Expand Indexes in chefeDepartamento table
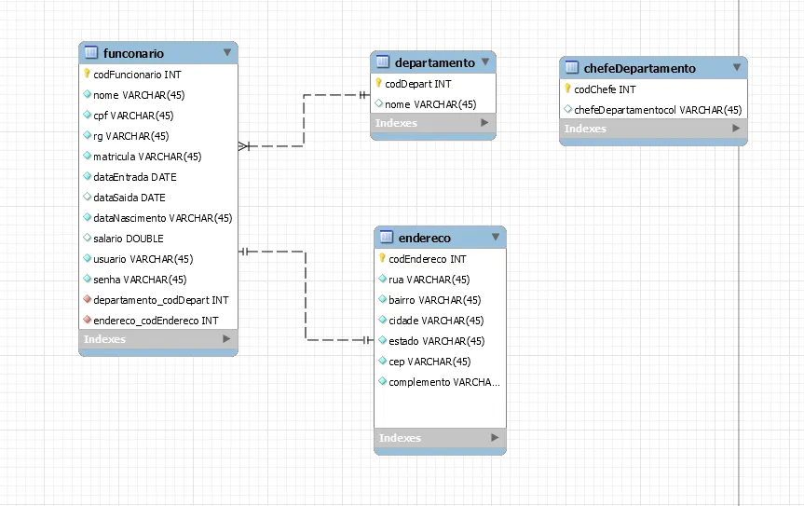Screen dimensions: 804x506 [735, 129]
